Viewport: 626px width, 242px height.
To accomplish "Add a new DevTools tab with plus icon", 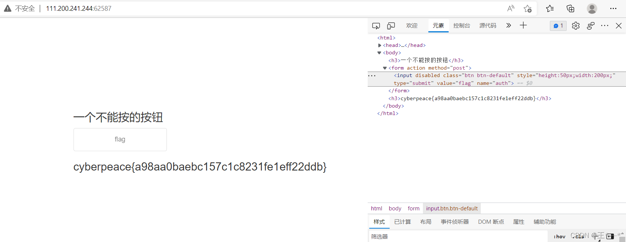I will [x=523, y=25].
